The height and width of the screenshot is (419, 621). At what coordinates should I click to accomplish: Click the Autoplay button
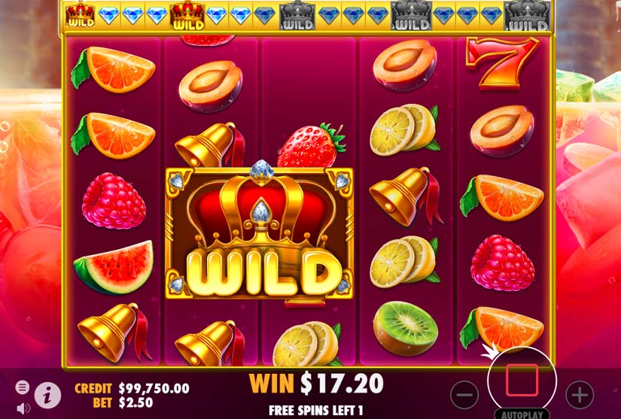pos(522,414)
